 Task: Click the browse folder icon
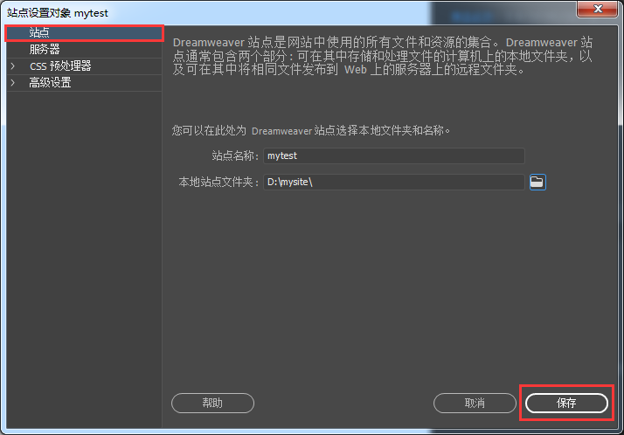[537, 182]
